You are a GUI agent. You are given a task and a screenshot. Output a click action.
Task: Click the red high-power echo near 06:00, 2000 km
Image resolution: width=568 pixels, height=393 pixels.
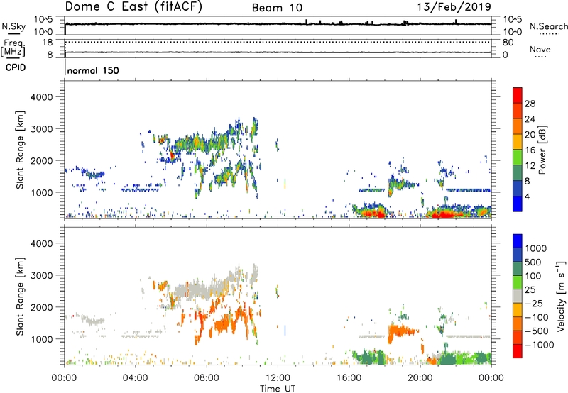[x=173, y=156]
